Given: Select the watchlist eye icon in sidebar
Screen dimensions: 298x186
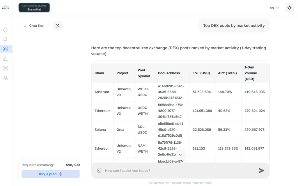Looking at the screenshot, I should (x=5, y=68).
